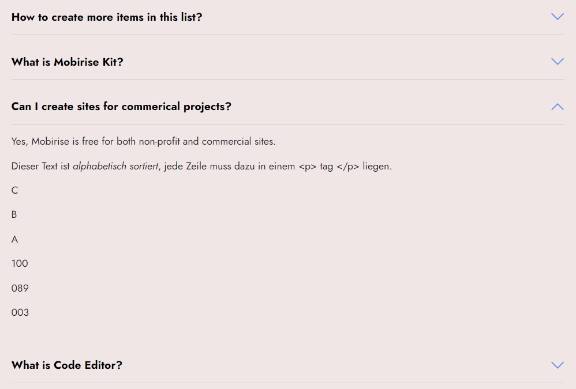Screen dimensions: 576x389
Task: Click the '003' line in the list
Action: (x=20, y=312)
